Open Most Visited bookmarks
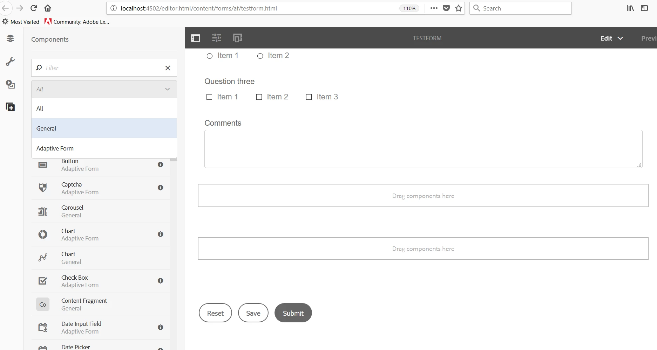 pos(21,22)
